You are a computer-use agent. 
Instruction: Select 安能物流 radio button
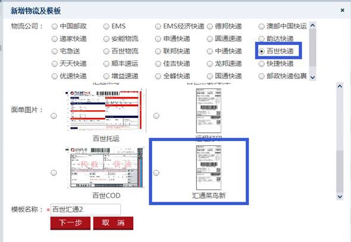106,39
